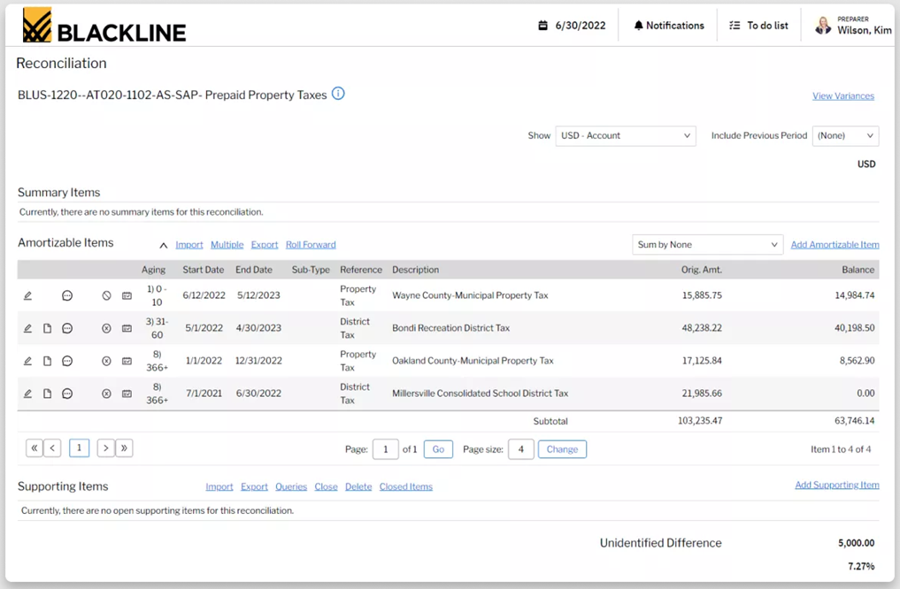The image size is (900, 589).
Task: Click the checklist icon beside To do list
Action: [x=733, y=25]
